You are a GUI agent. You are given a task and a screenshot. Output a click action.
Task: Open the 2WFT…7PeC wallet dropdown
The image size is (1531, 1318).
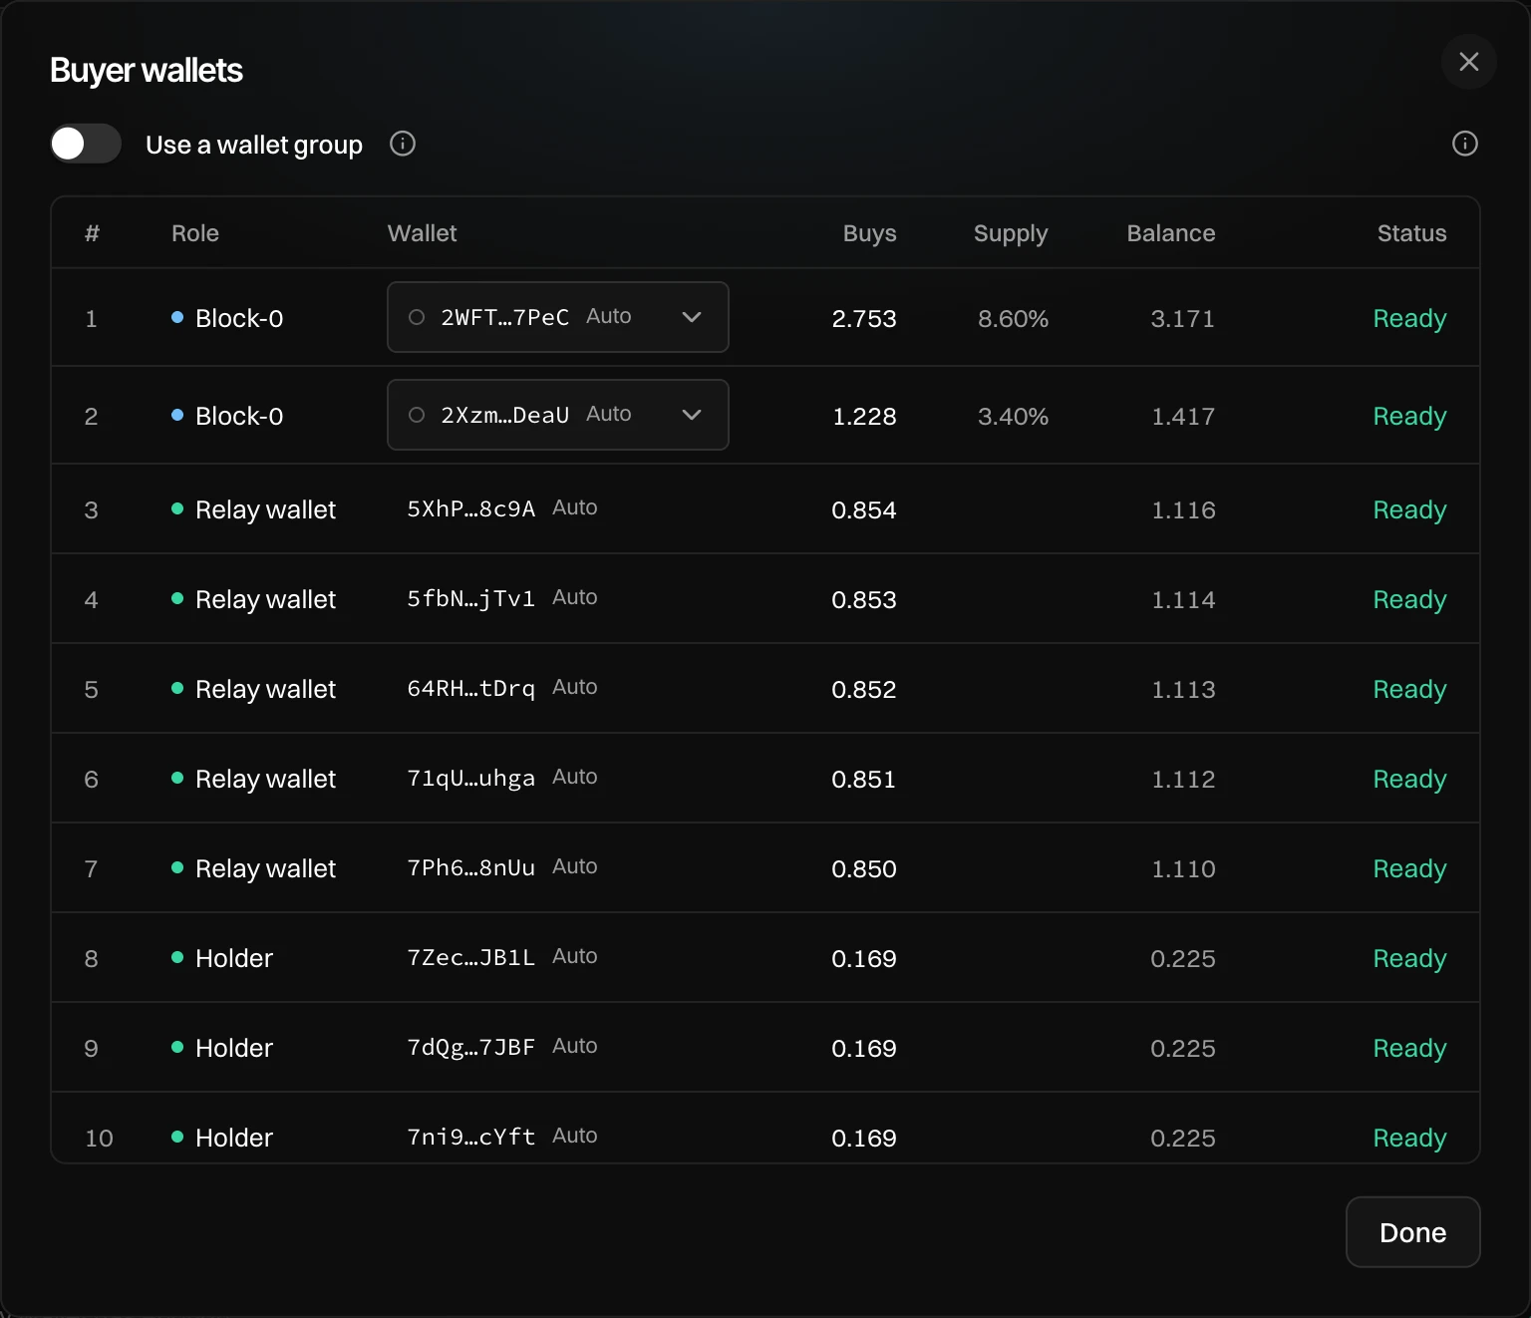point(558,317)
